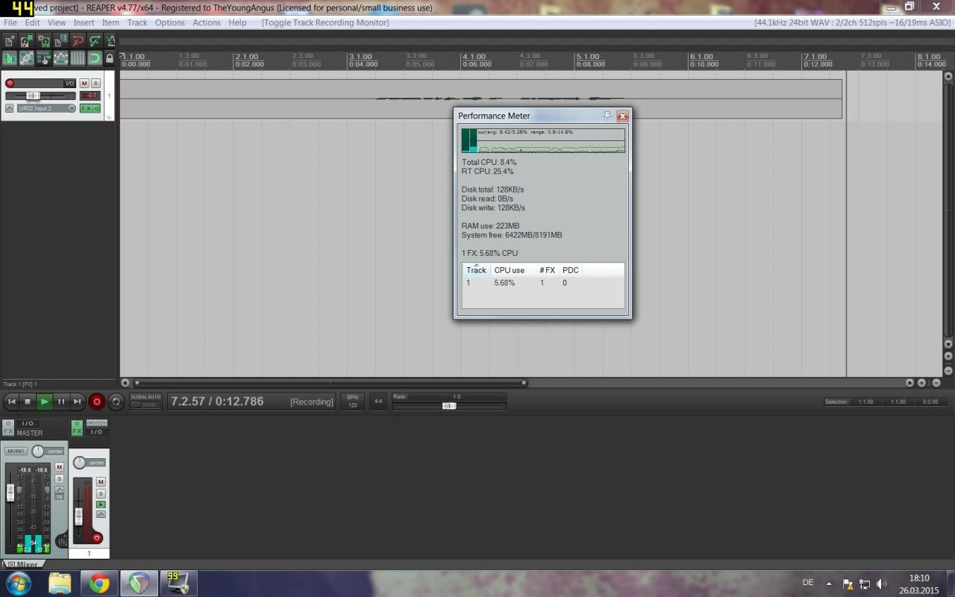Click Go to start transport button
Viewport: 955px width, 597px height.
pos(11,401)
